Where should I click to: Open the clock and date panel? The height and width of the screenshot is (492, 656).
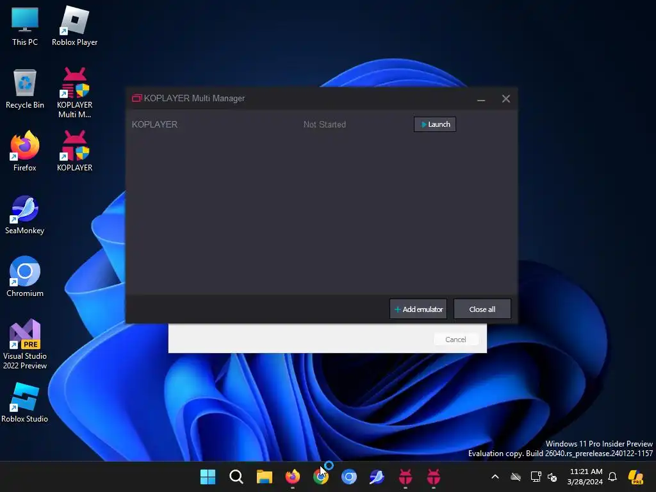tap(586, 477)
